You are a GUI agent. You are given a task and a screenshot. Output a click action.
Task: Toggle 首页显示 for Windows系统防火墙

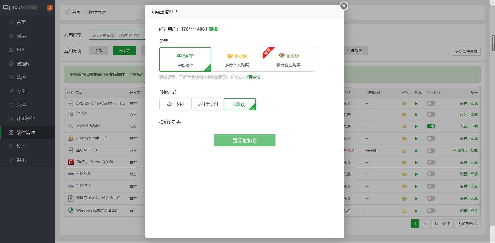[431, 211]
